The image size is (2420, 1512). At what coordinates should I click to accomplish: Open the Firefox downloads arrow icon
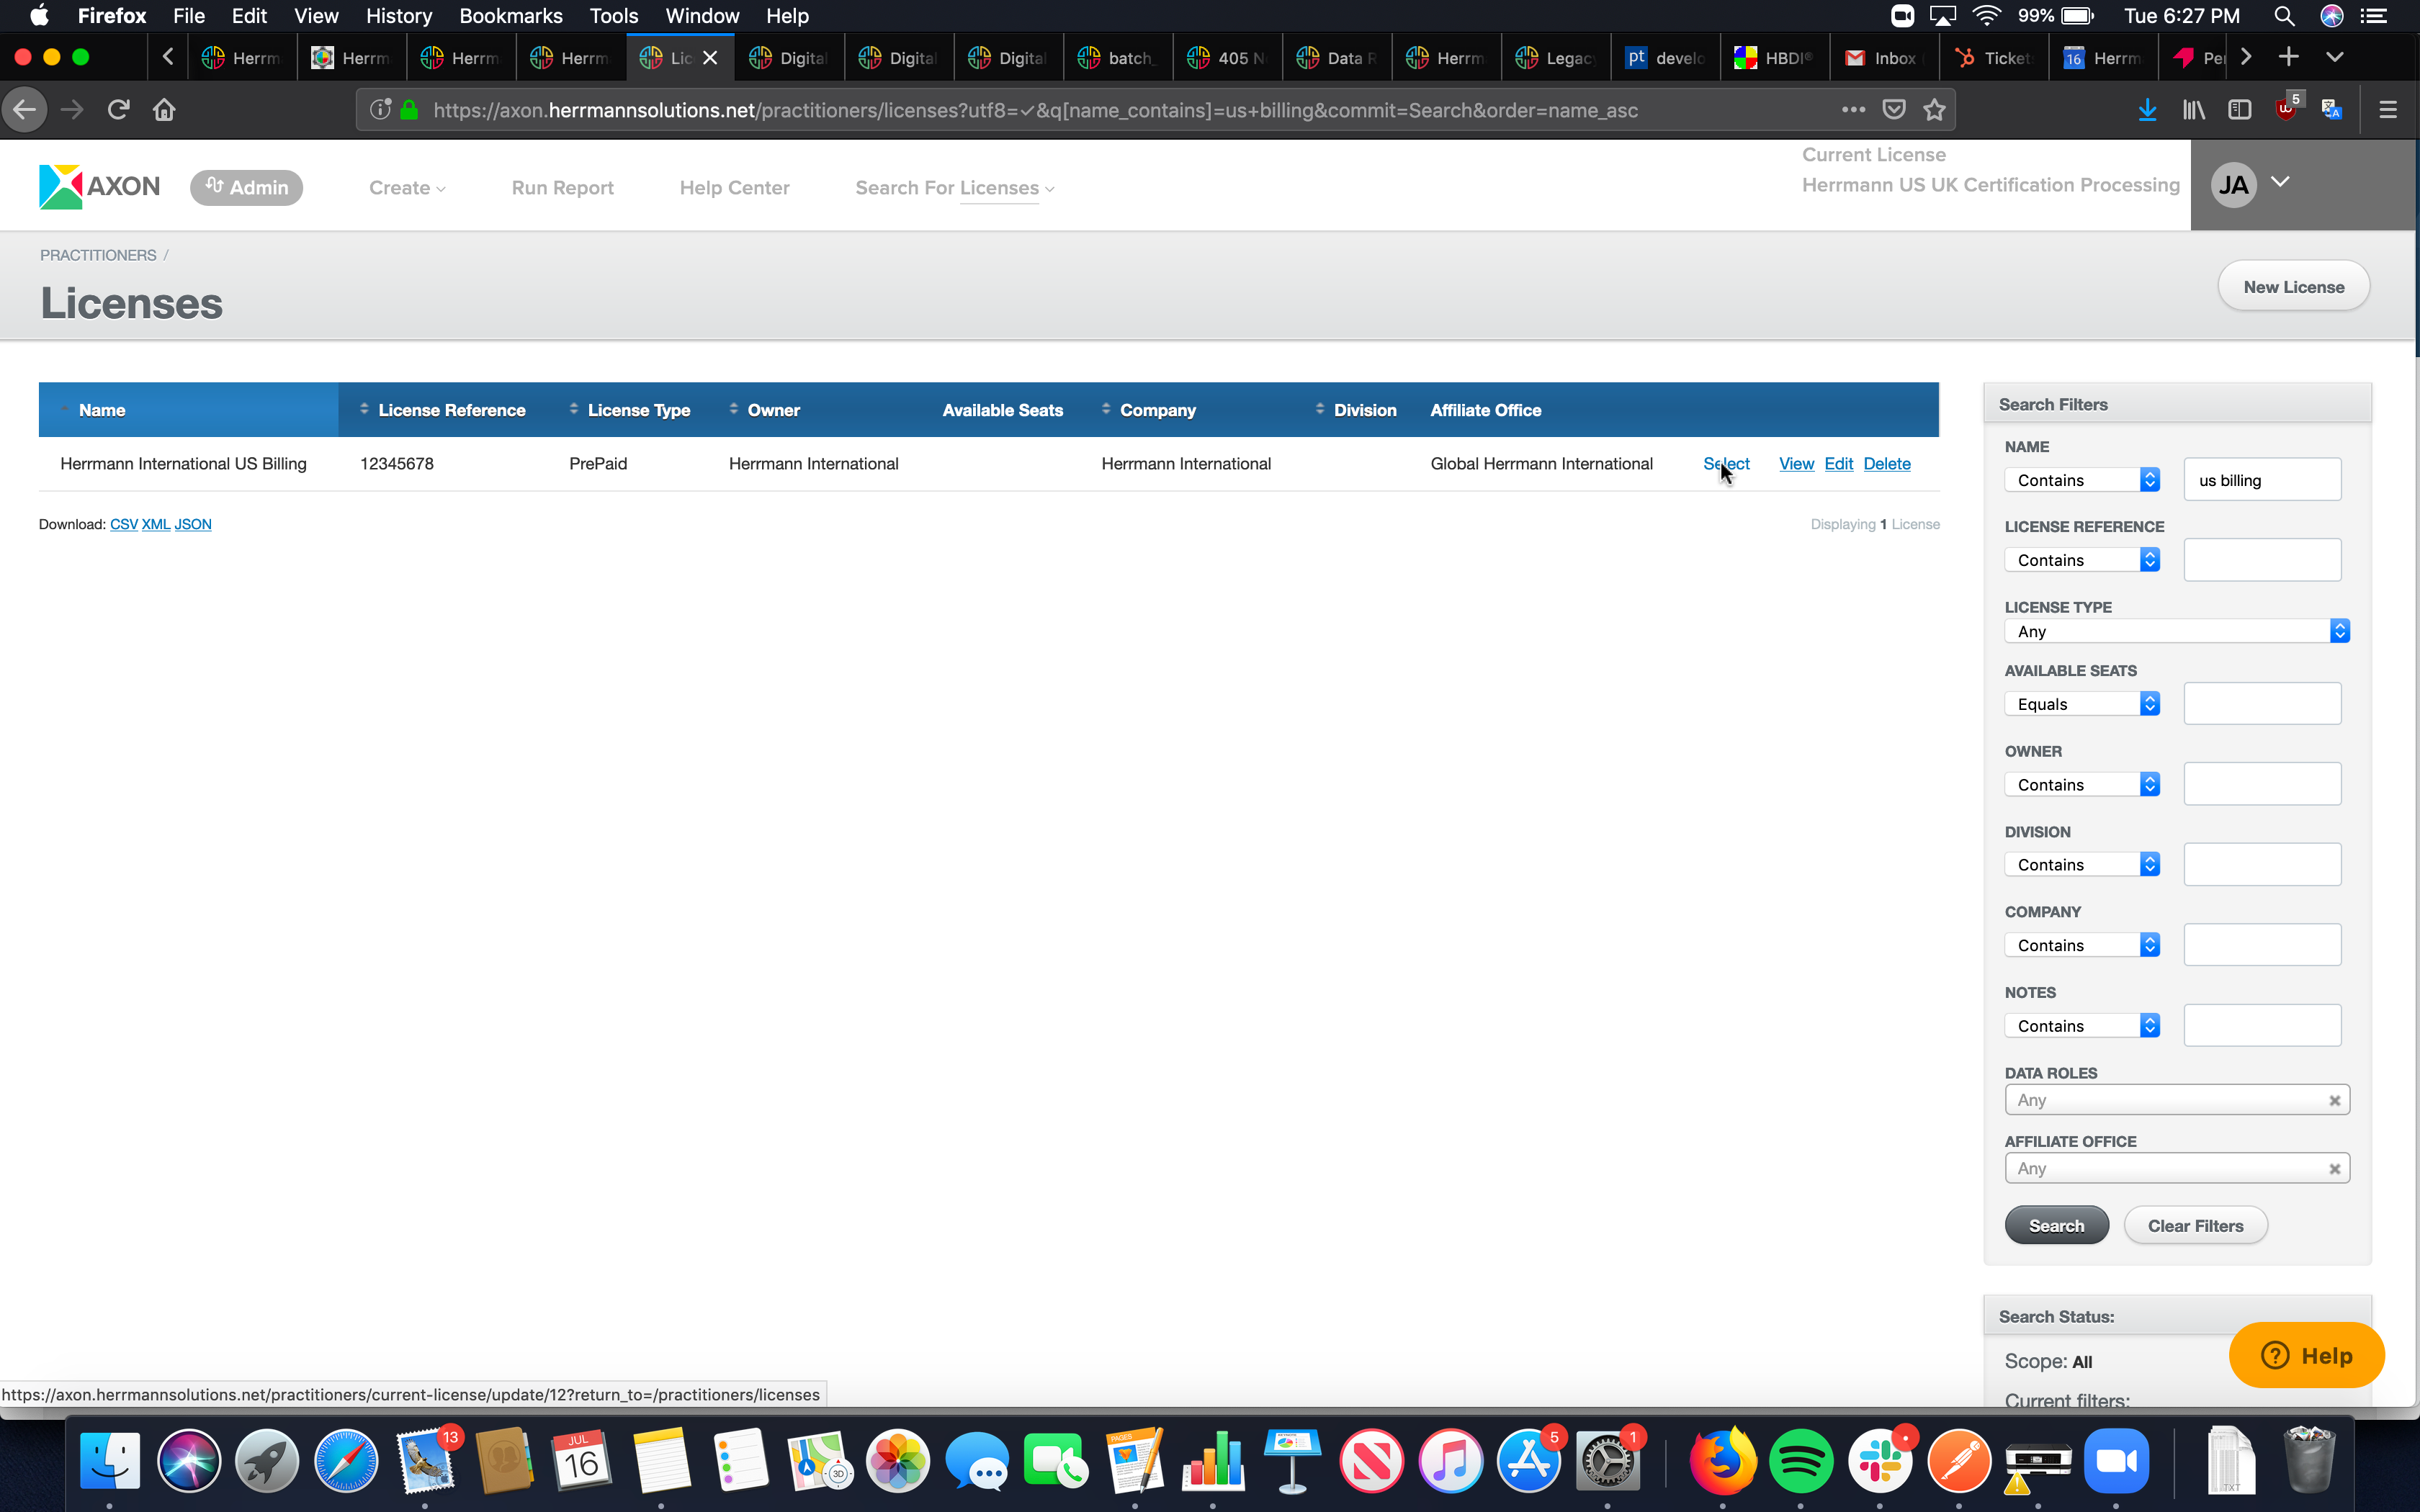[2147, 110]
